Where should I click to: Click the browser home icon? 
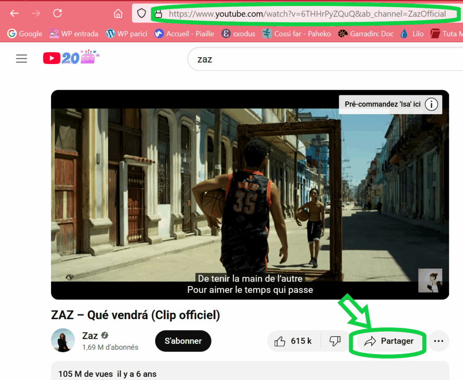[x=118, y=14]
